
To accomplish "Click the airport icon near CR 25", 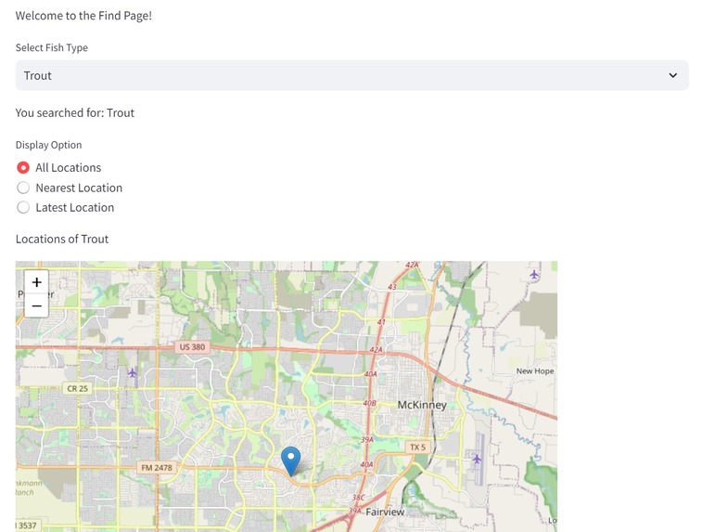I will click(x=132, y=372).
